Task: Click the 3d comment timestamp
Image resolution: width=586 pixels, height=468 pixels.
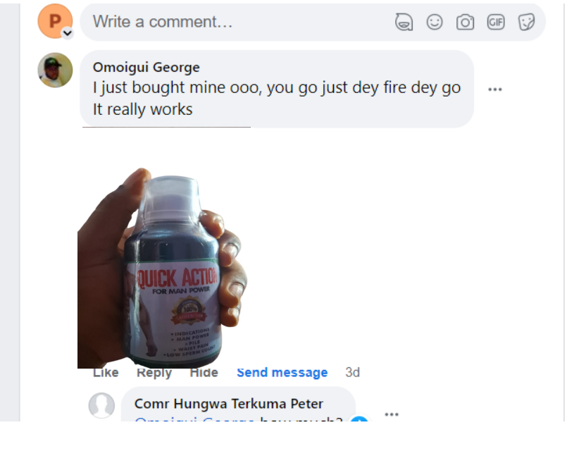Action: coord(352,373)
